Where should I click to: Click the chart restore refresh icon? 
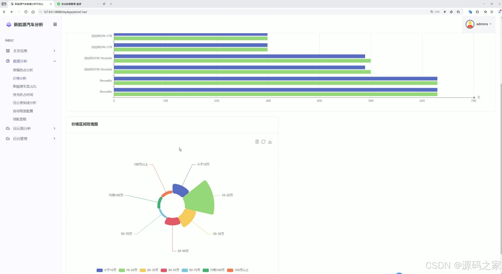[x=263, y=142]
